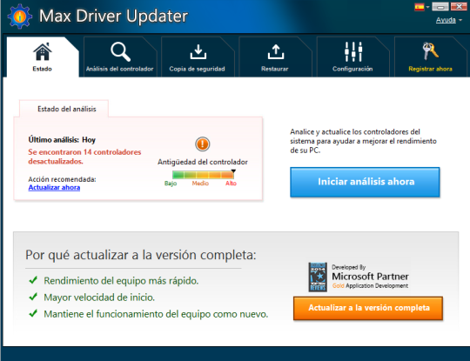Image resolution: width=470 pixels, height=361 pixels.
Task: Select the Registrar ahora tab
Action: point(431,57)
